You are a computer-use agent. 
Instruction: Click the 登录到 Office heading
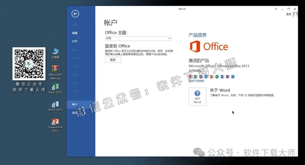point(117,46)
